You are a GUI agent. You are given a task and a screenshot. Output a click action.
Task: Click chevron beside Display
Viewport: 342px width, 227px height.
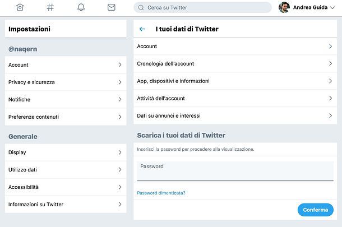[x=120, y=152]
